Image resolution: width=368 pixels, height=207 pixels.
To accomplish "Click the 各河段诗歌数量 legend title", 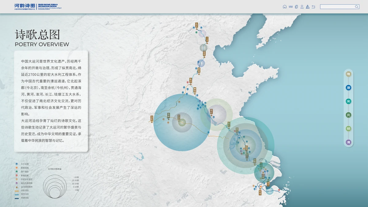I will (55, 169).
